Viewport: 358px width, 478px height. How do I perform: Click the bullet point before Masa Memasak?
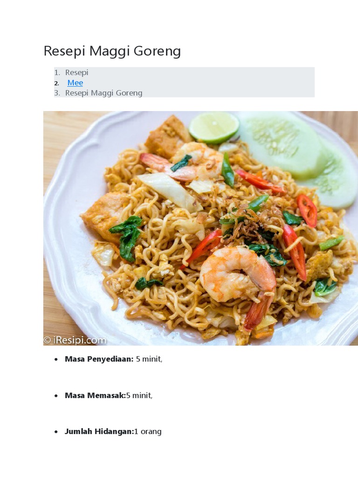tap(56, 396)
